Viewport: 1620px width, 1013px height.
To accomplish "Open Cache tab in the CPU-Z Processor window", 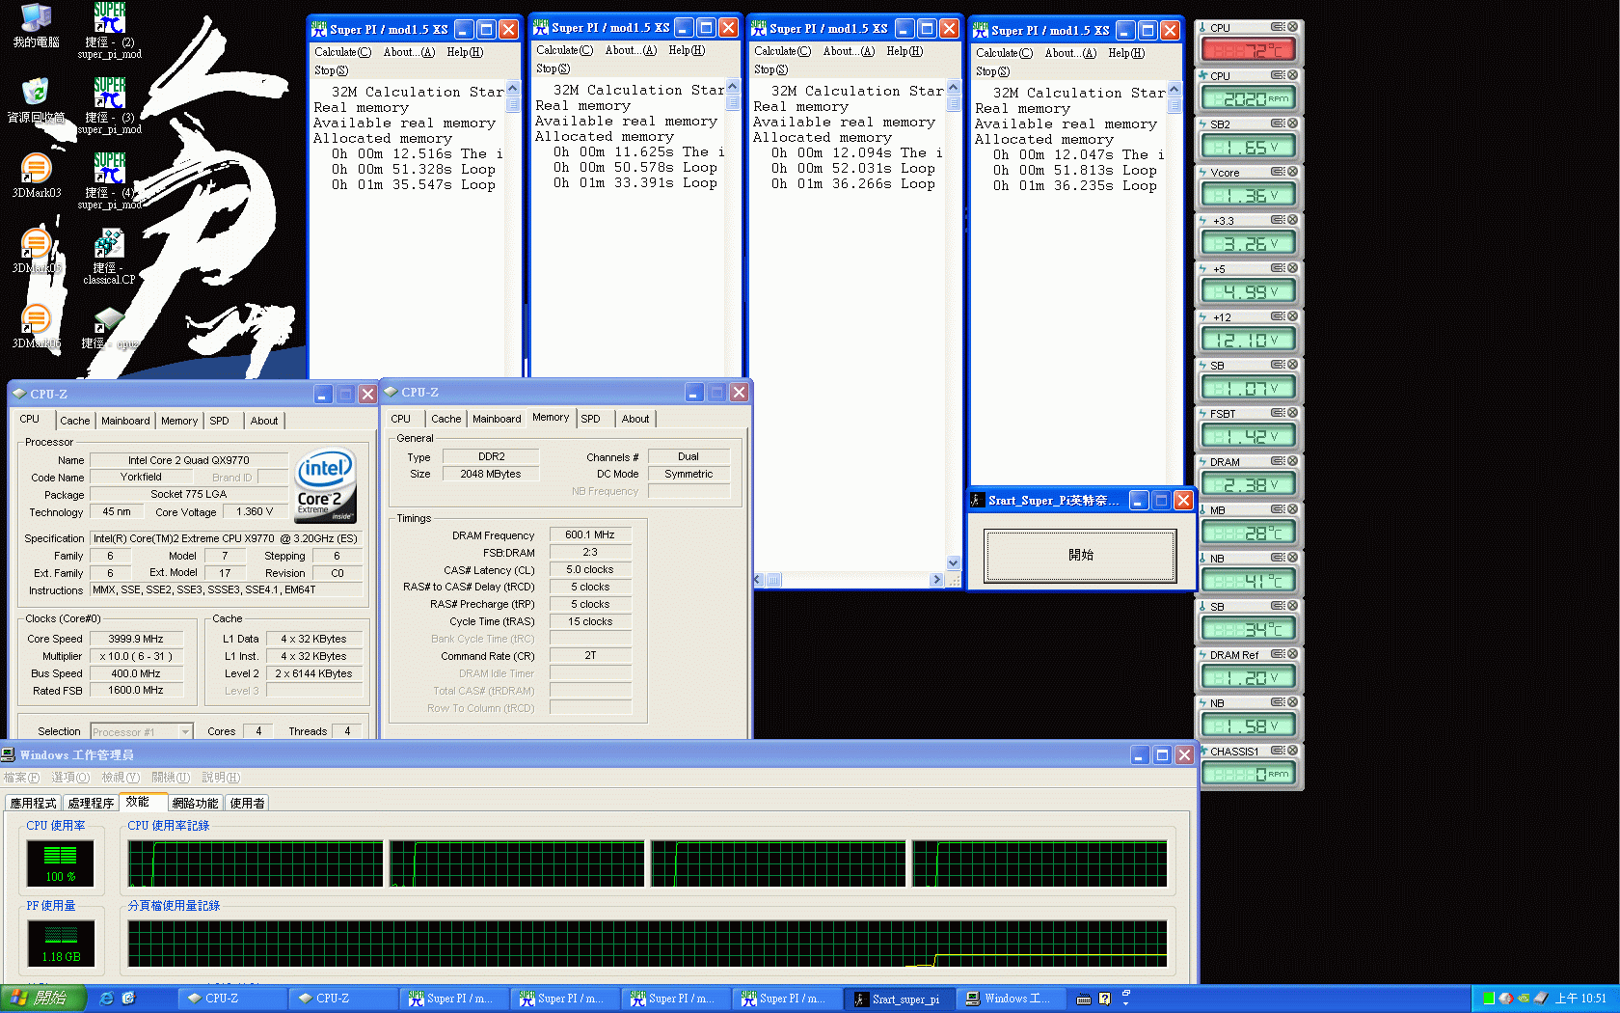I will [74, 421].
